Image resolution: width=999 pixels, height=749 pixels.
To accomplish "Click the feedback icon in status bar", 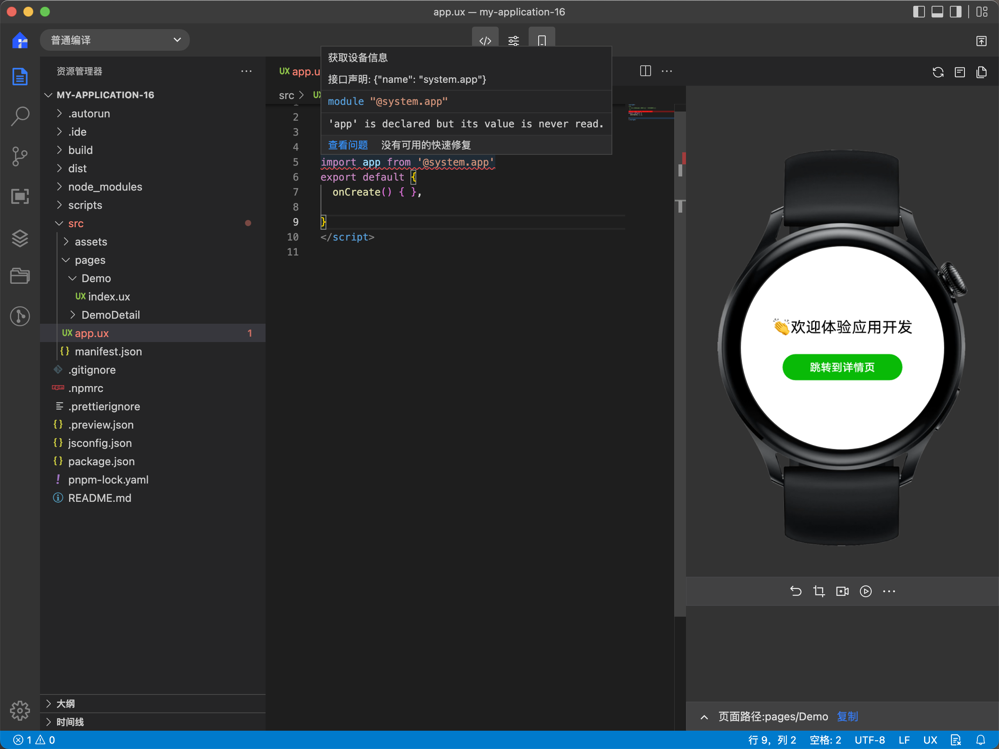I will pos(956,739).
